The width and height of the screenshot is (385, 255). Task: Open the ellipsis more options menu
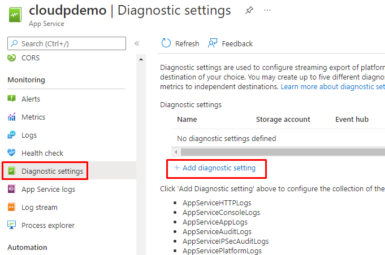point(267,11)
